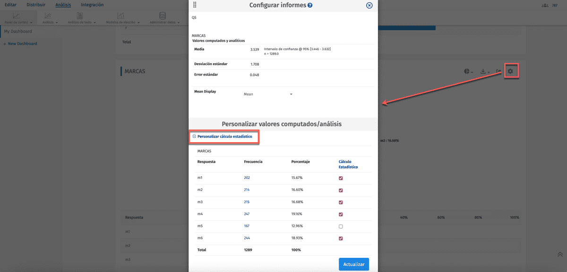Uncheck the Cálculo Estadístico box for m2
The image size is (567, 272).
[x=341, y=190]
